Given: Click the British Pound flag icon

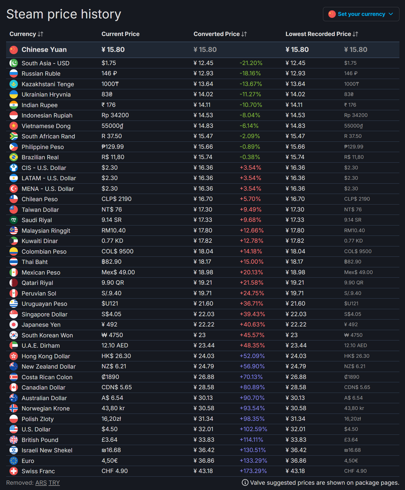Looking at the screenshot, I should [14, 440].
